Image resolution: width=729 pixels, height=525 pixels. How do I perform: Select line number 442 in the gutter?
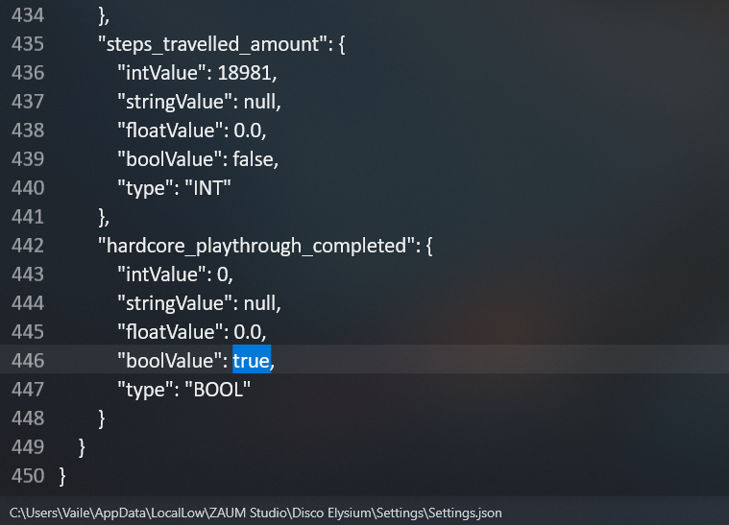pyautogui.click(x=27, y=246)
